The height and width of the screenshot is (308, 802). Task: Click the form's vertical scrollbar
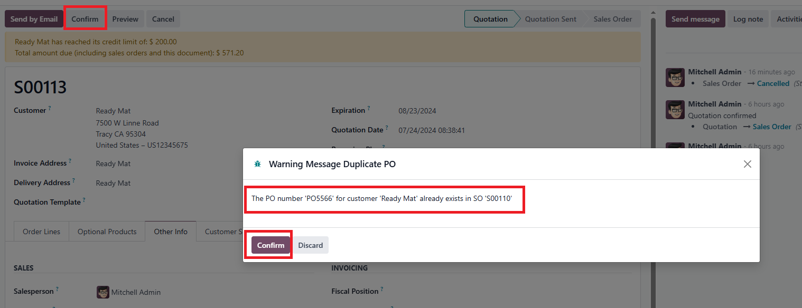pyautogui.click(x=654, y=158)
